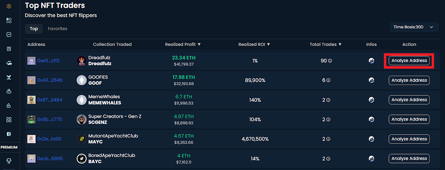Sort by Total Trades column arrow
The height and width of the screenshot is (170, 445).
click(x=340, y=45)
